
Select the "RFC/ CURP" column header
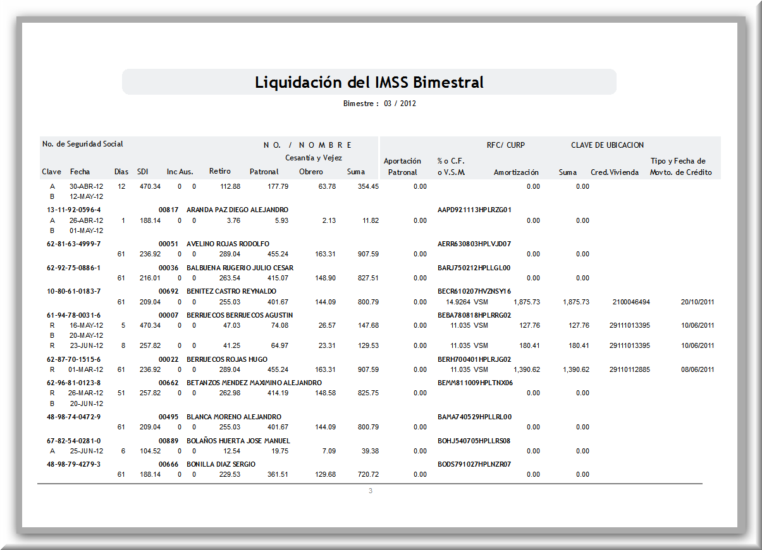(x=505, y=145)
